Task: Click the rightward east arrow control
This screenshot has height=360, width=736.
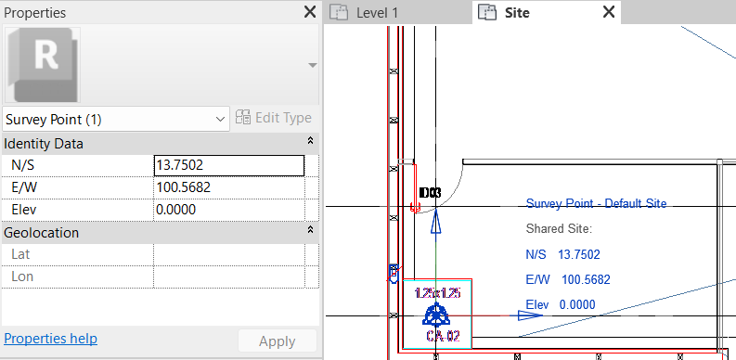Action: click(x=530, y=315)
